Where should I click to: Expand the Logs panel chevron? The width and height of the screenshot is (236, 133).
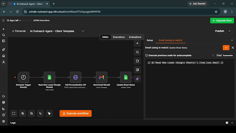(x=232, y=123)
